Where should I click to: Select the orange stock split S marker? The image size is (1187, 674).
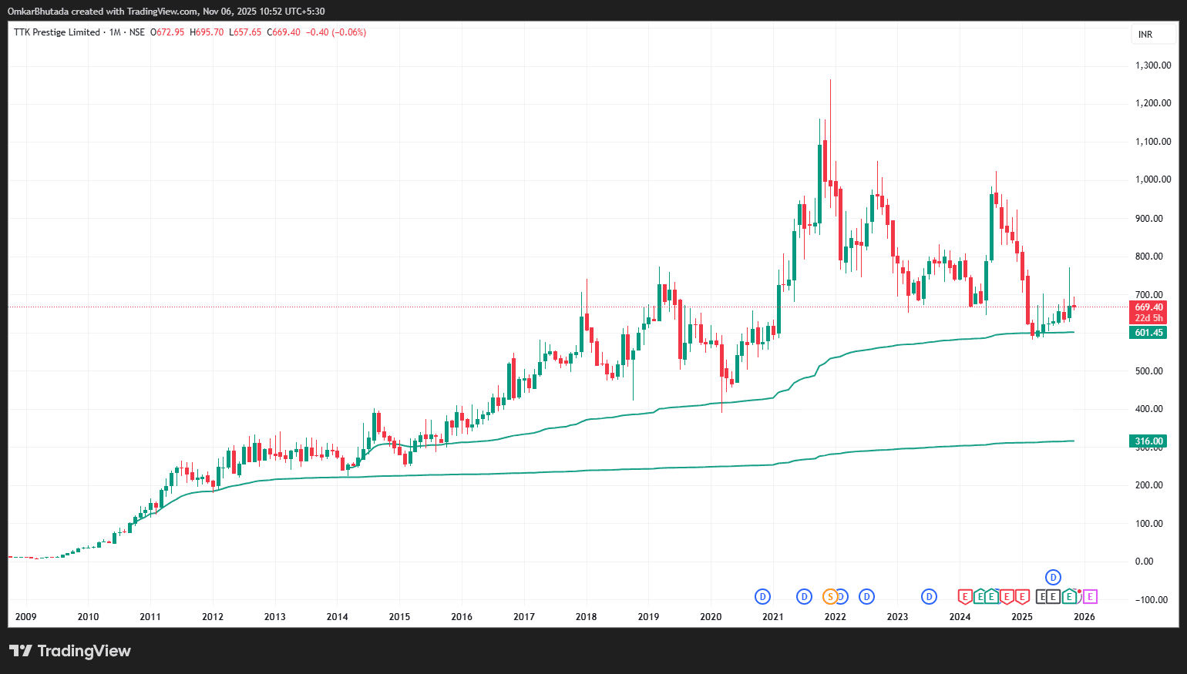click(830, 596)
